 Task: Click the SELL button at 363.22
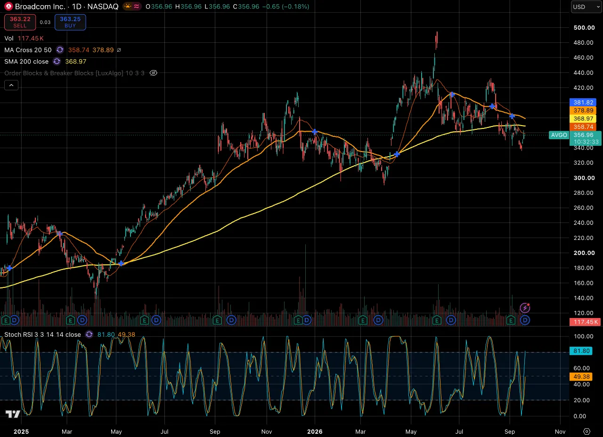pyautogui.click(x=20, y=22)
